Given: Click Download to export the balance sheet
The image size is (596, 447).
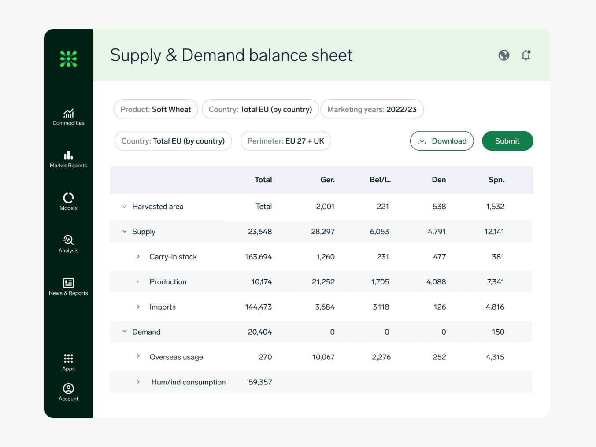Looking at the screenshot, I should coord(442,141).
